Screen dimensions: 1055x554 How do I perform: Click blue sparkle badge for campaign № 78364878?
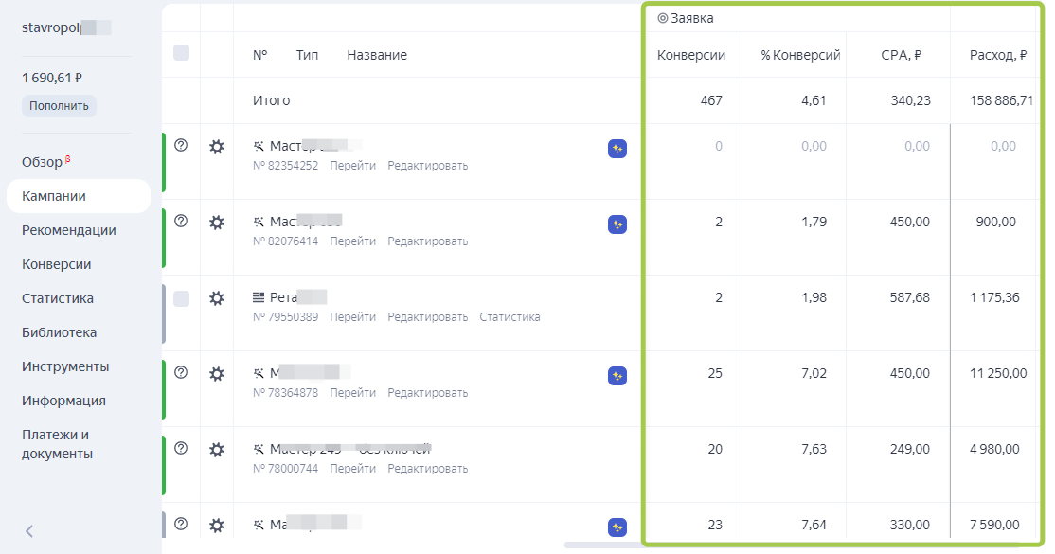tap(617, 376)
